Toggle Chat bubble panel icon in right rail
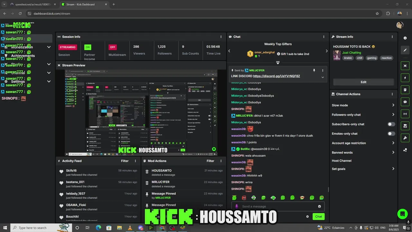Image resolution: width=412 pixels, height=232 pixels. [405, 102]
